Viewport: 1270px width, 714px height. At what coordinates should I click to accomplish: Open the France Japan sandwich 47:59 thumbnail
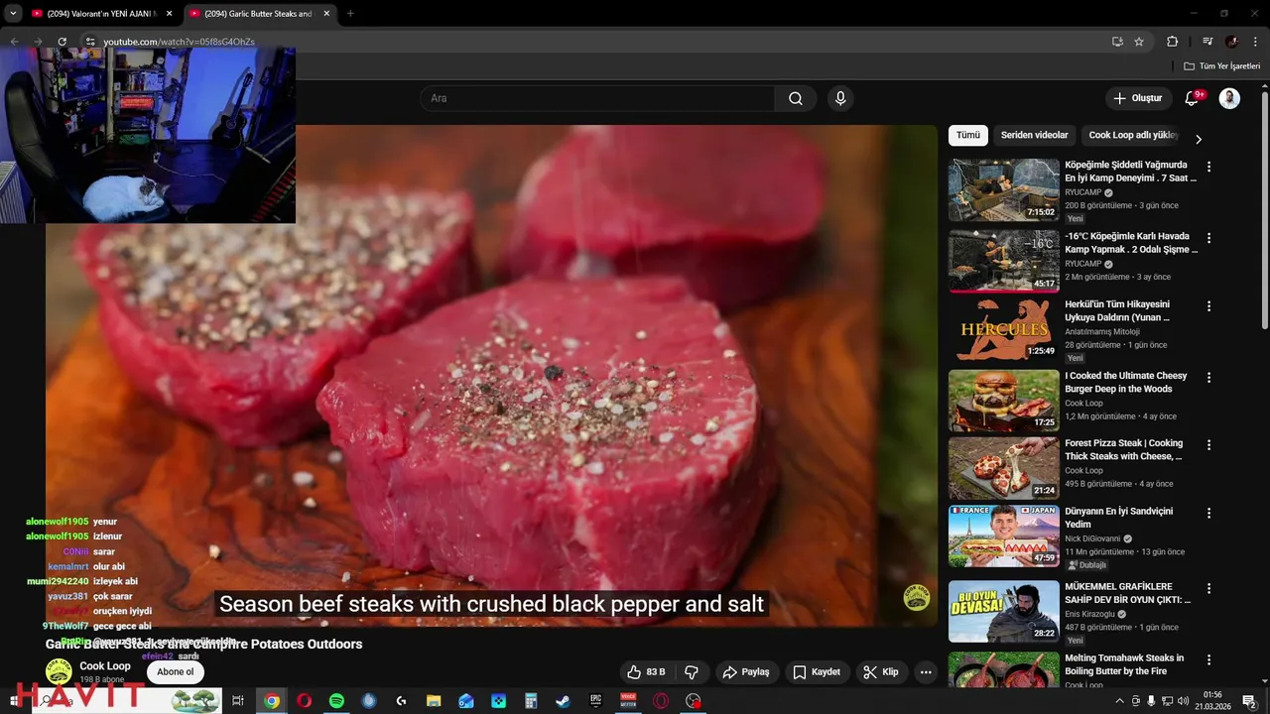[x=1003, y=536]
